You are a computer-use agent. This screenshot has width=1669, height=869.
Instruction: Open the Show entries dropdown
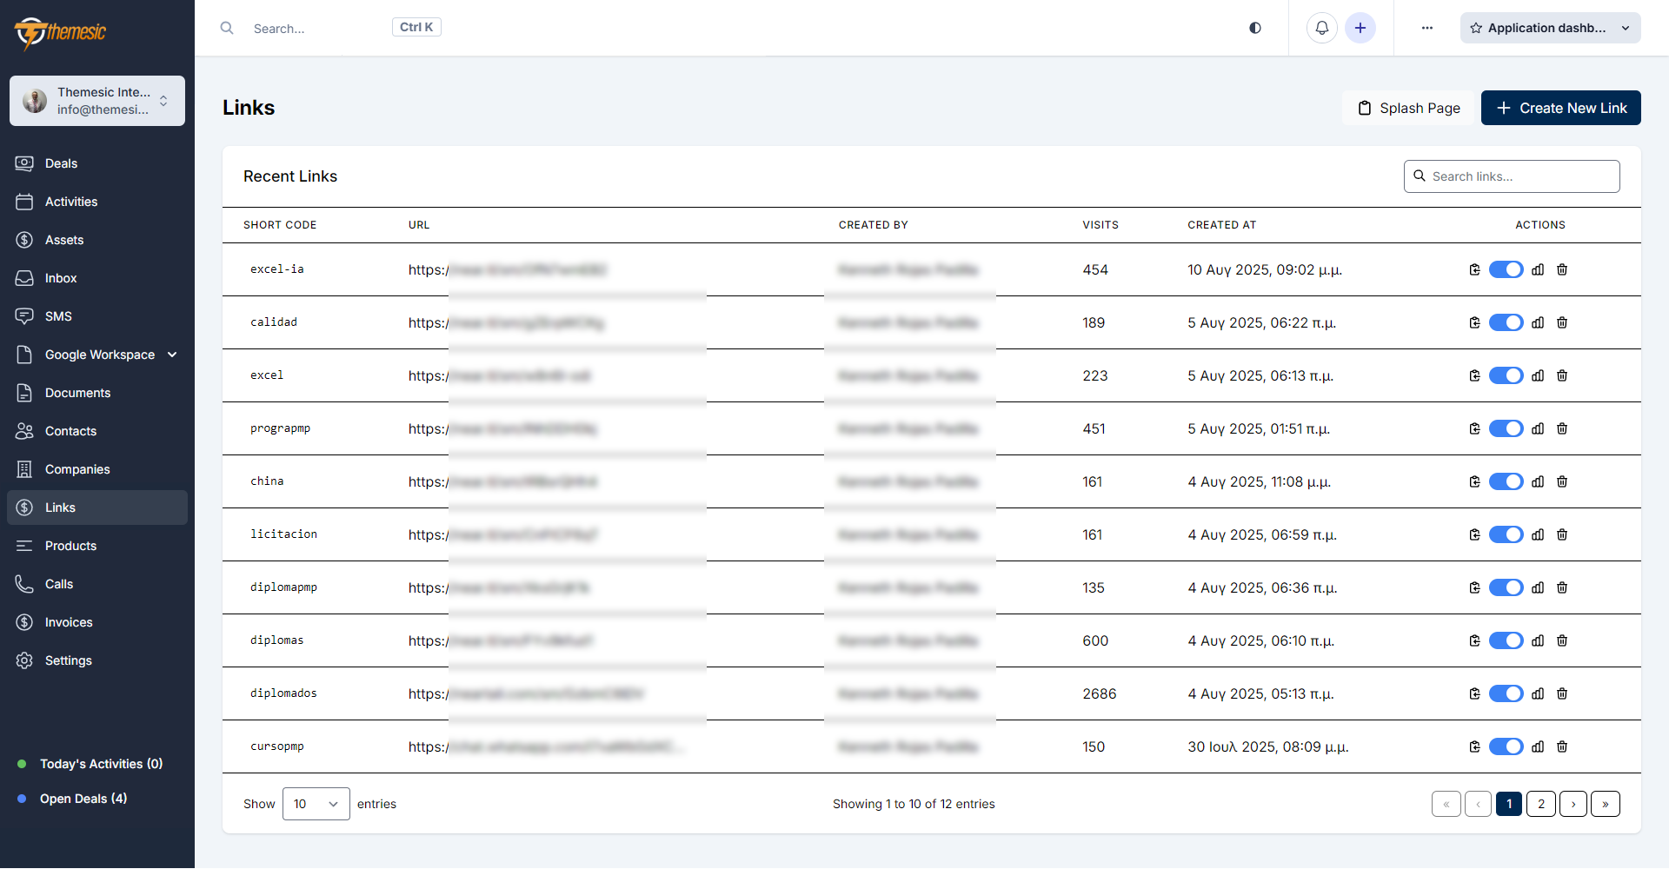[x=315, y=804]
